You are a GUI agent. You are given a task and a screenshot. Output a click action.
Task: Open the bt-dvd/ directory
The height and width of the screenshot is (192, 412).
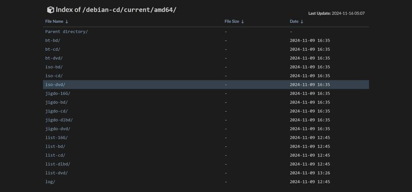pyautogui.click(x=54, y=58)
